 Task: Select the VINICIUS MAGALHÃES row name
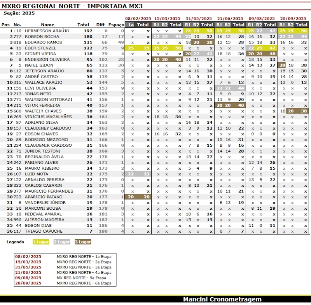[48, 117]
